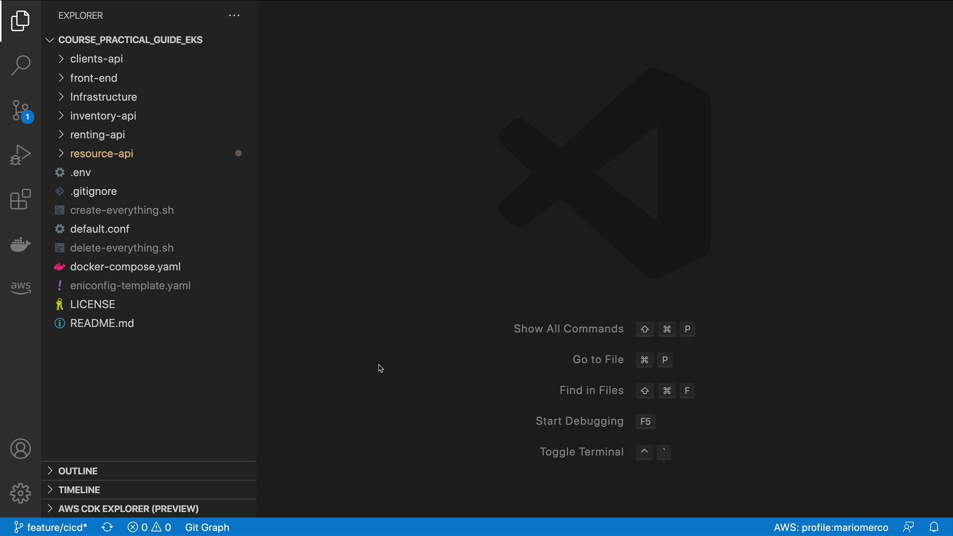Screen dimensions: 953x536
Task: Open the Manage gear menu
Action: pyautogui.click(x=20, y=493)
